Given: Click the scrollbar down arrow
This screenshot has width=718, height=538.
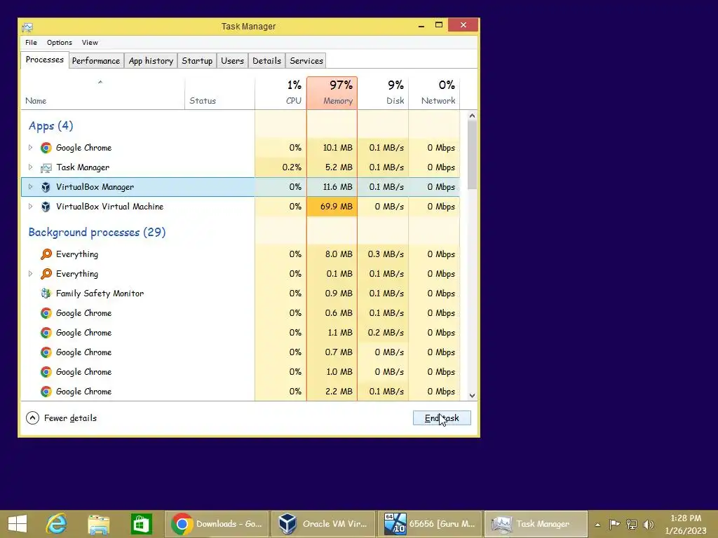Looking at the screenshot, I should click(x=472, y=396).
